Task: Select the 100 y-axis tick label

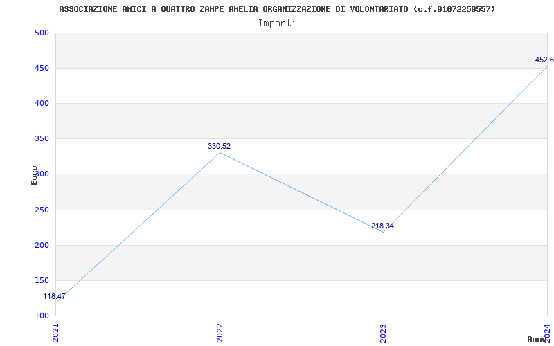Action: (42, 316)
